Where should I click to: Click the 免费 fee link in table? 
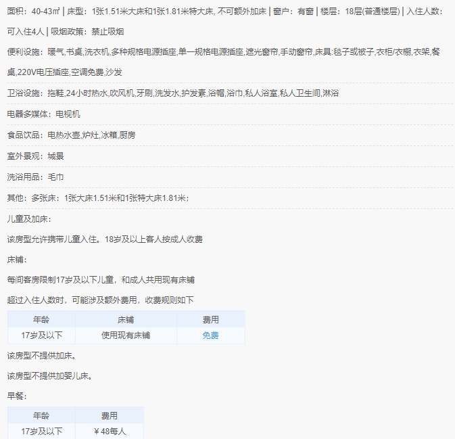click(x=210, y=336)
